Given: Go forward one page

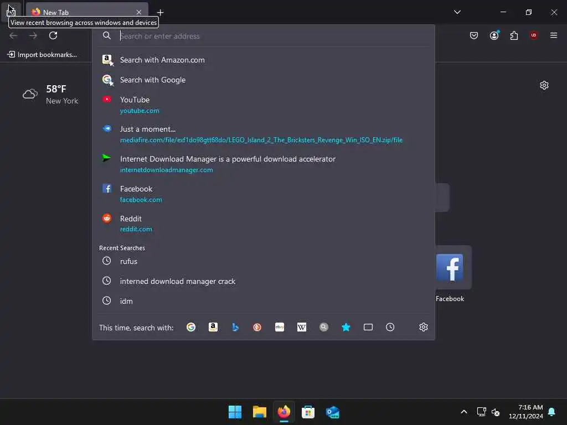Looking at the screenshot, I should (x=33, y=35).
